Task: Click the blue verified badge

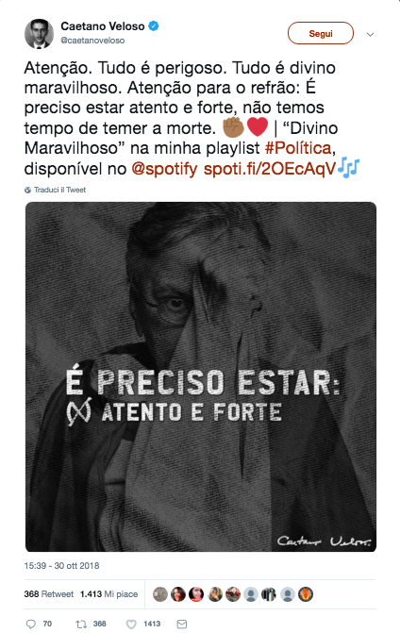Action: pos(154,26)
